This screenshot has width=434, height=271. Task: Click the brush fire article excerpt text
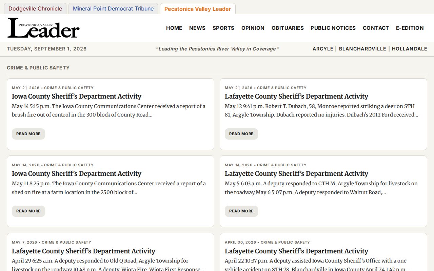click(x=109, y=110)
